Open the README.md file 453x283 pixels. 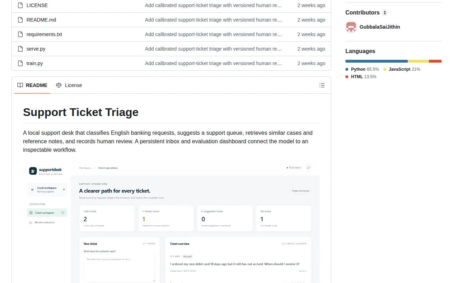coord(41,20)
